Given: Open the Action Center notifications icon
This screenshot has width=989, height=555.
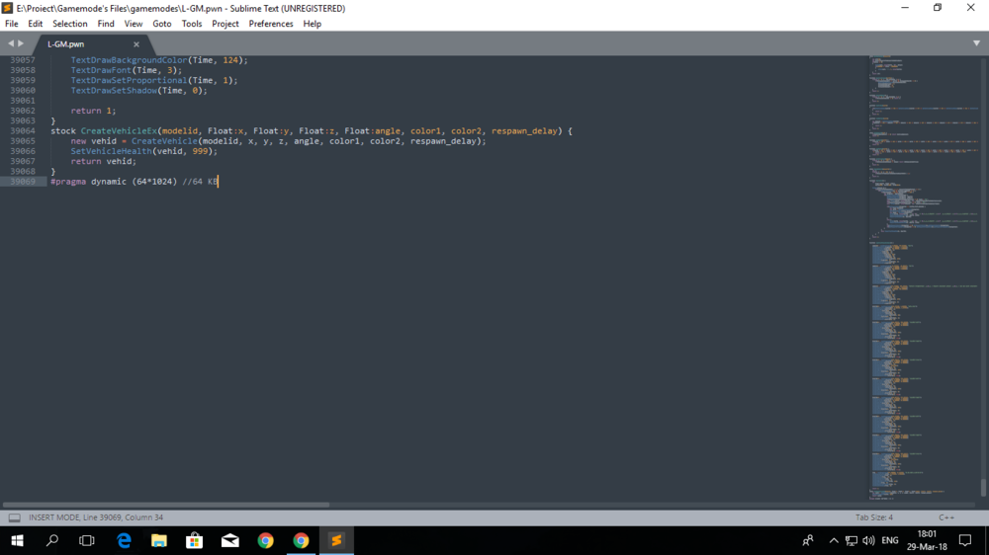Looking at the screenshot, I should 965,540.
